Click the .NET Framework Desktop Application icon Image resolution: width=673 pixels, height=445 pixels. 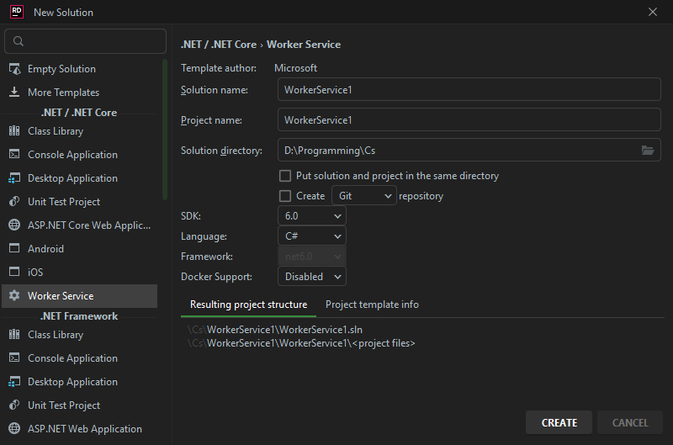14,381
